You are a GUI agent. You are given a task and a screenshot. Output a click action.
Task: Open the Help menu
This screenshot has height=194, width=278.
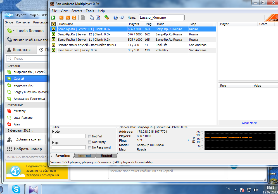click(x=101, y=11)
